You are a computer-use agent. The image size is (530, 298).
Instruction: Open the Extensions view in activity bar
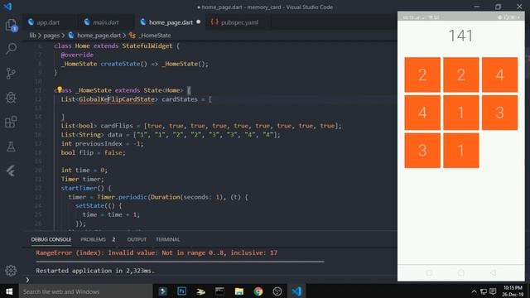coord(11,122)
